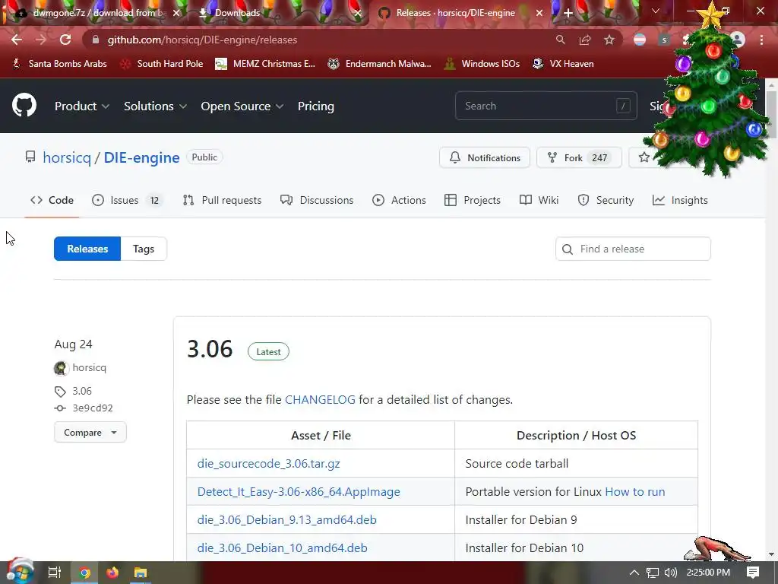778x584 pixels.
Task: Launch Firefox from the taskbar
Action: 112,573
